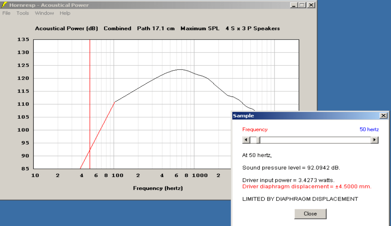Viewport: 391px width, 226px height.
Task: Click the Close button in Sample dialog
Action: click(x=310, y=214)
